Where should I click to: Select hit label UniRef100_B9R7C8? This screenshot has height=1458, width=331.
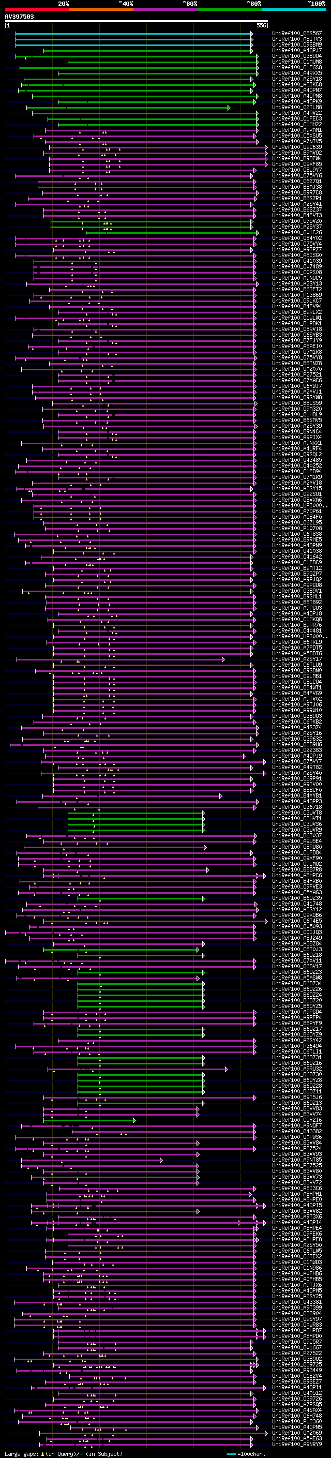[x=297, y=192]
